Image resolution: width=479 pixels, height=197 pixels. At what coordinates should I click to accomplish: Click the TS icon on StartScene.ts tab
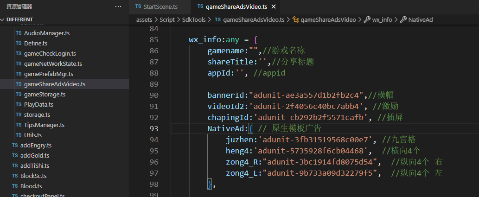(x=138, y=6)
